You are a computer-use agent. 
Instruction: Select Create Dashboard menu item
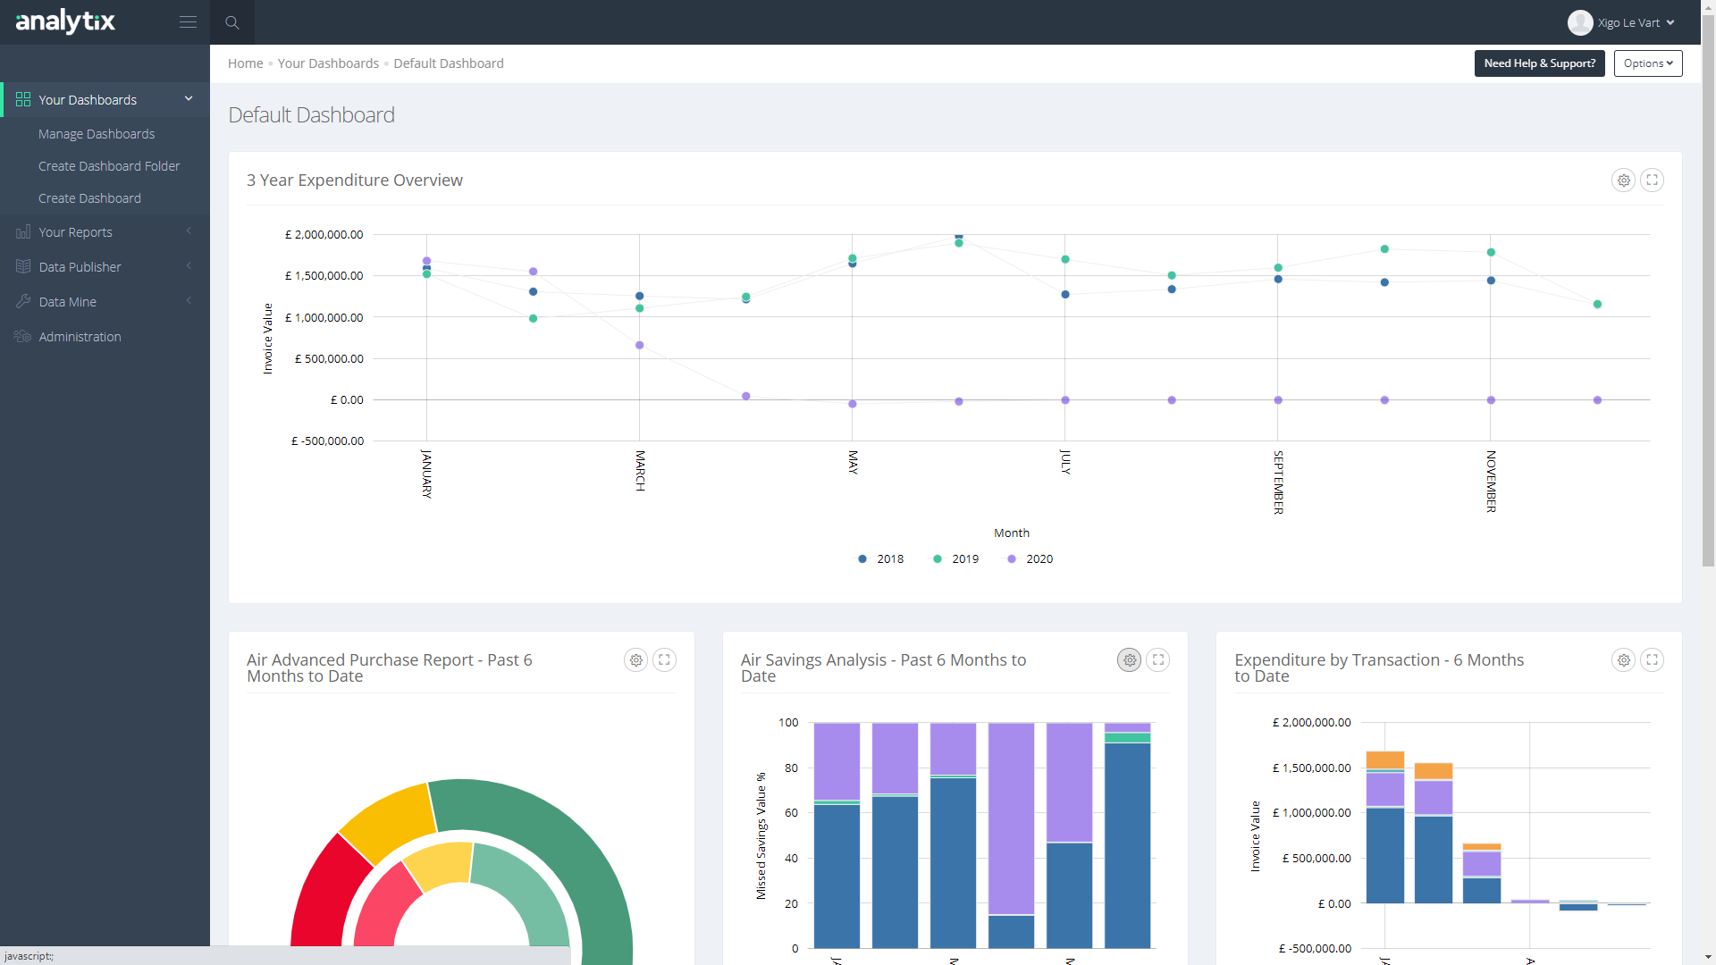(x=89, y=198)
